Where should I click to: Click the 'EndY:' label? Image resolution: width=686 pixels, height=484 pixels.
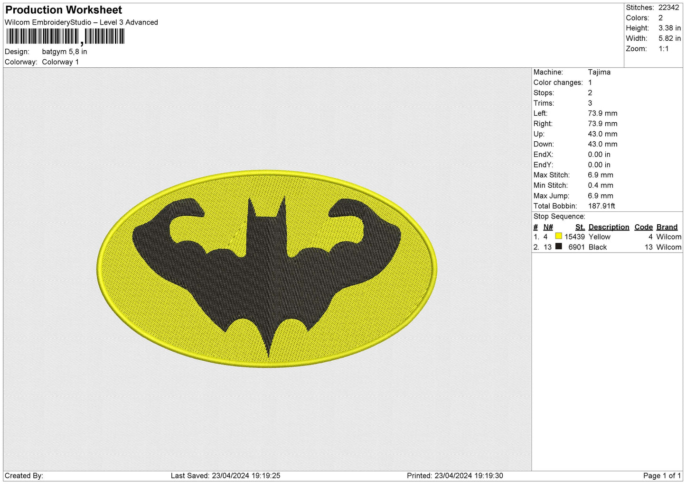coord(543,165)
